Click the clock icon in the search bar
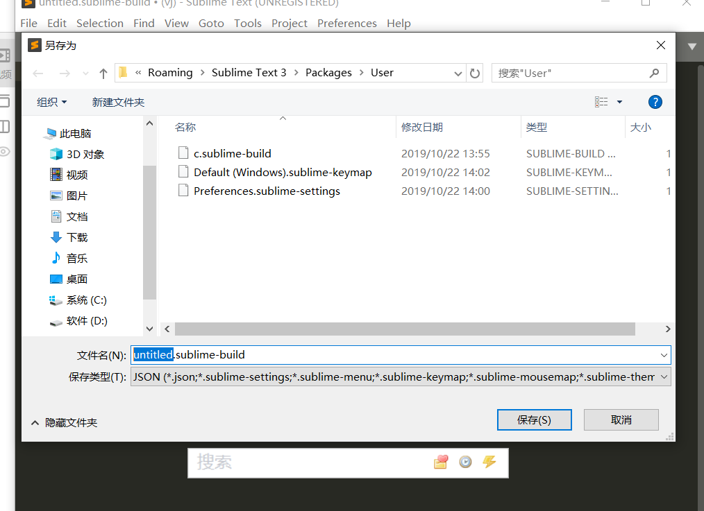The width and height of the screenshot is (704, 511). (x=466, y=462)
